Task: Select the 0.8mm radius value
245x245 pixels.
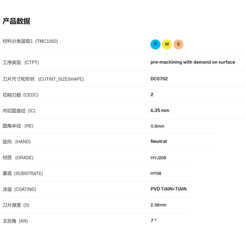Action: [157, 126]
